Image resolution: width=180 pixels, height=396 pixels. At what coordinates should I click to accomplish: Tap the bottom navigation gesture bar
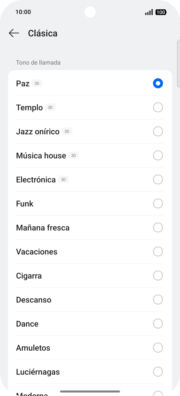90,391
